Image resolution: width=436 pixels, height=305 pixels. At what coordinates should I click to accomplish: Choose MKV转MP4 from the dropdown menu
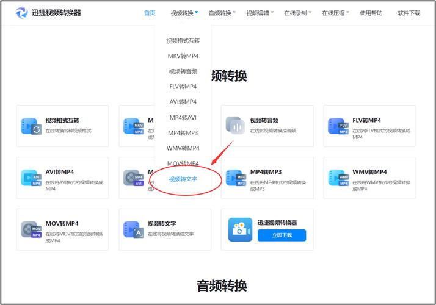(183, 56)
